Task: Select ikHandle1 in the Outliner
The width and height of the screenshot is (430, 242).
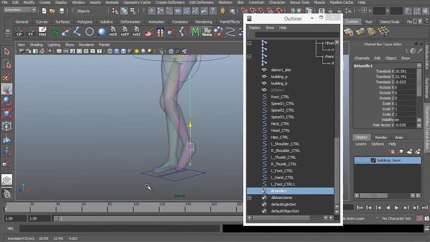Action: tap(290, 191)
